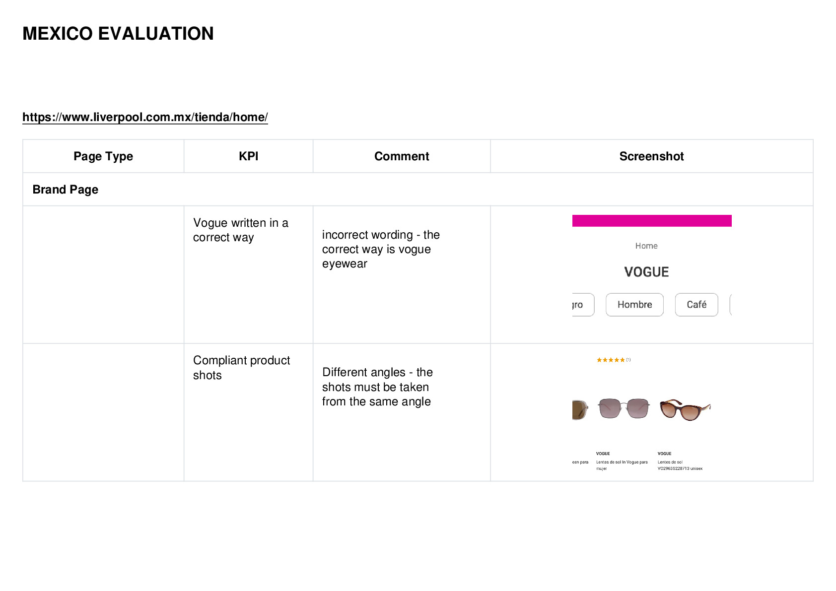Click the 'Compliant product shots' KPI cell

(248, 412)
